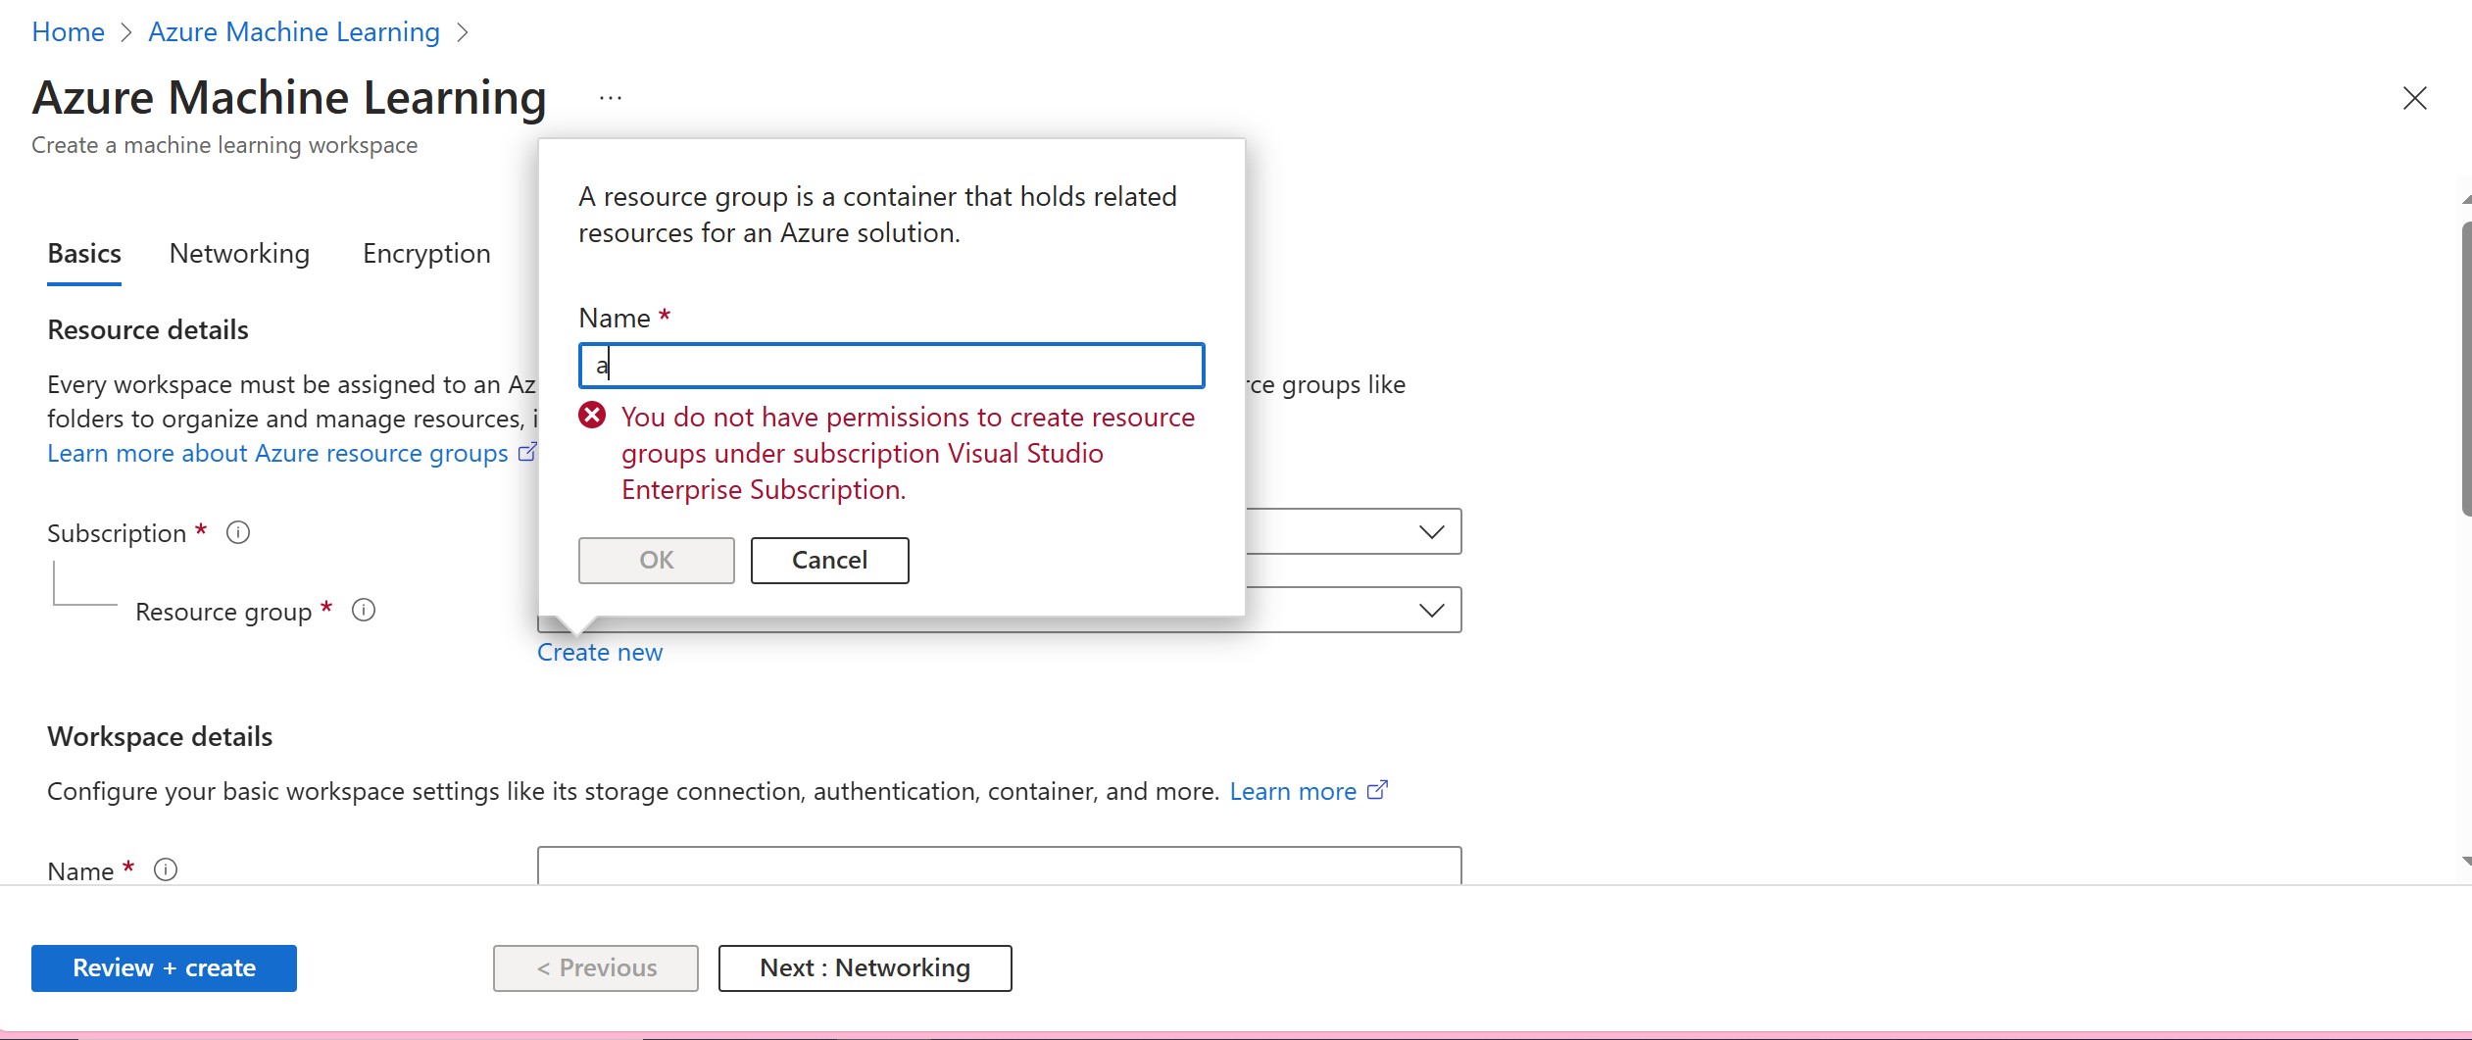
Task: Close the Azure Machine Learning creation blade
Action: 2416,98
